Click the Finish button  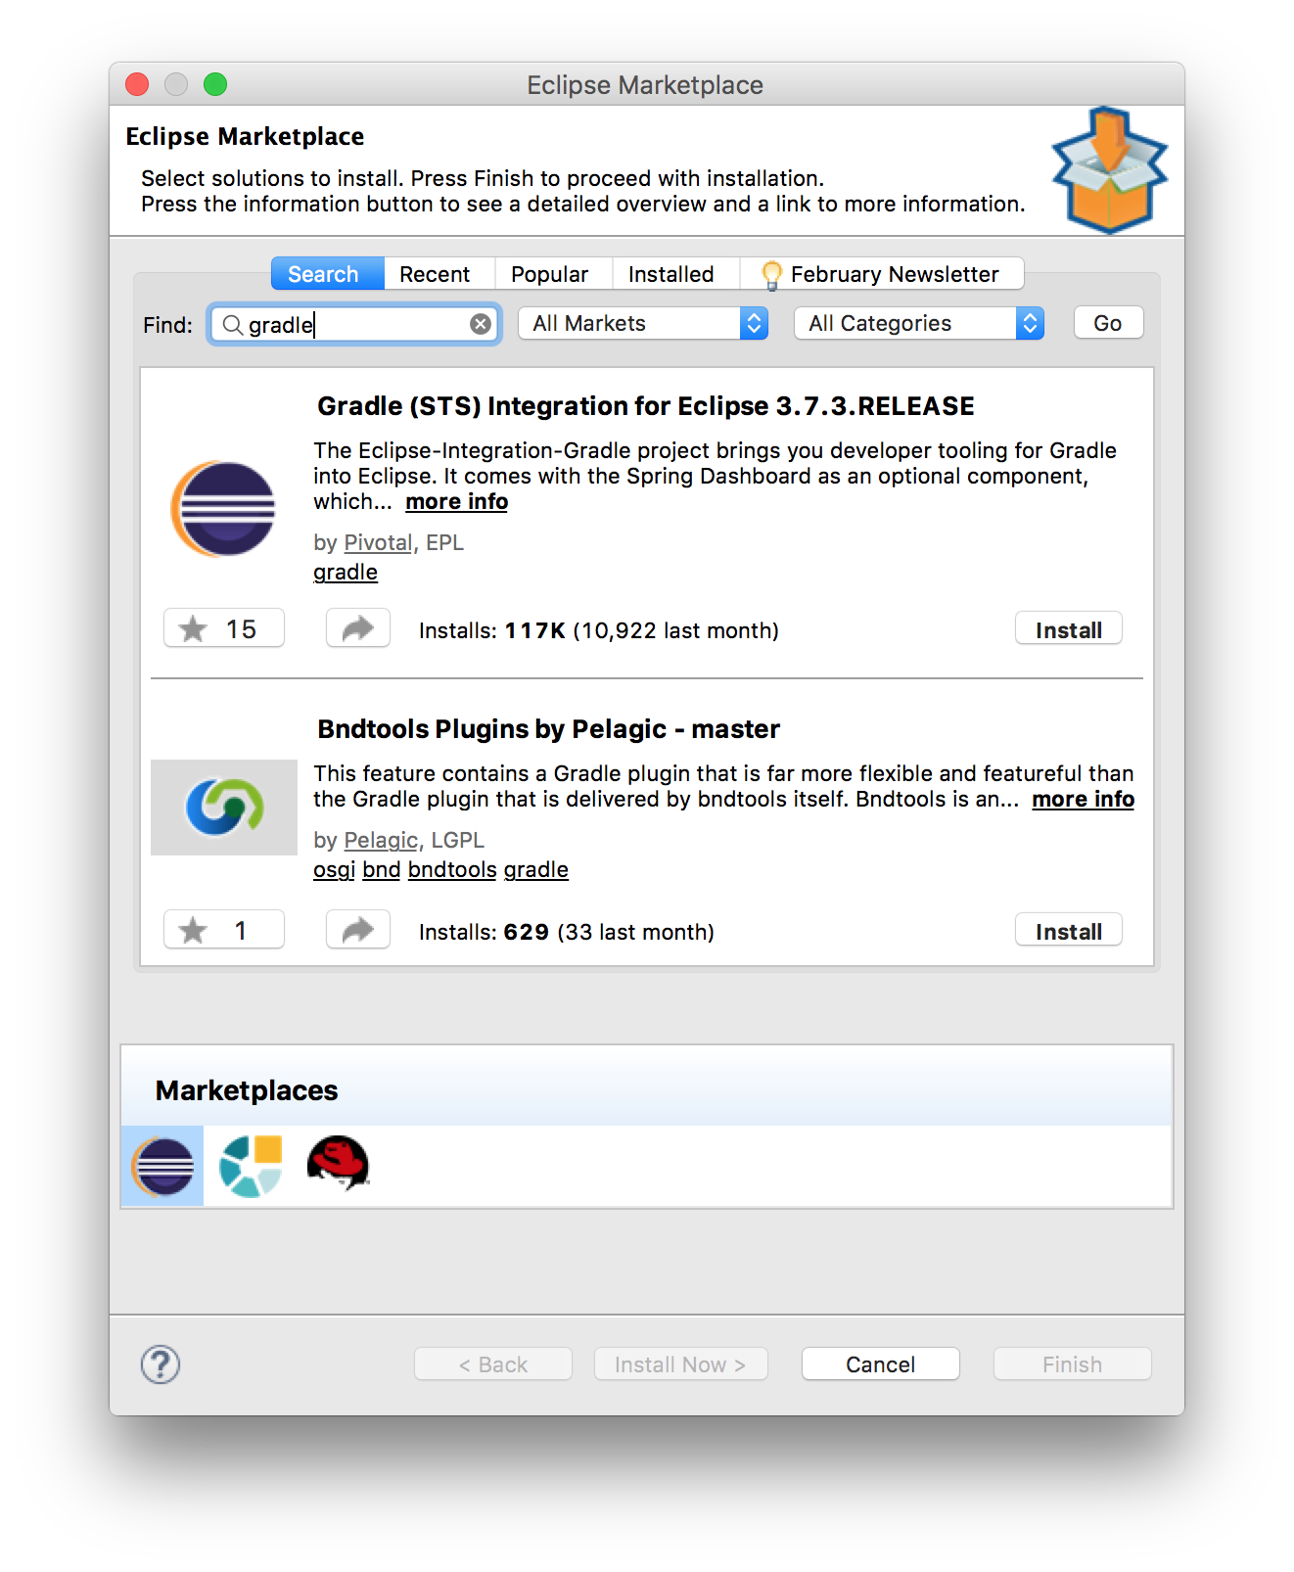(x=1072, y=1364)
